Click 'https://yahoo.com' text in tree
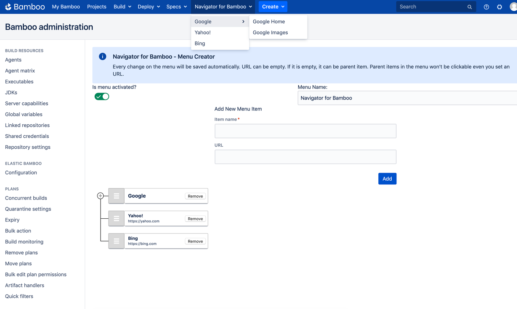 [x=143, y=221]
